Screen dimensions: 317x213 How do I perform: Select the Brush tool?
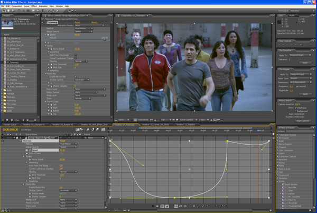48,11
